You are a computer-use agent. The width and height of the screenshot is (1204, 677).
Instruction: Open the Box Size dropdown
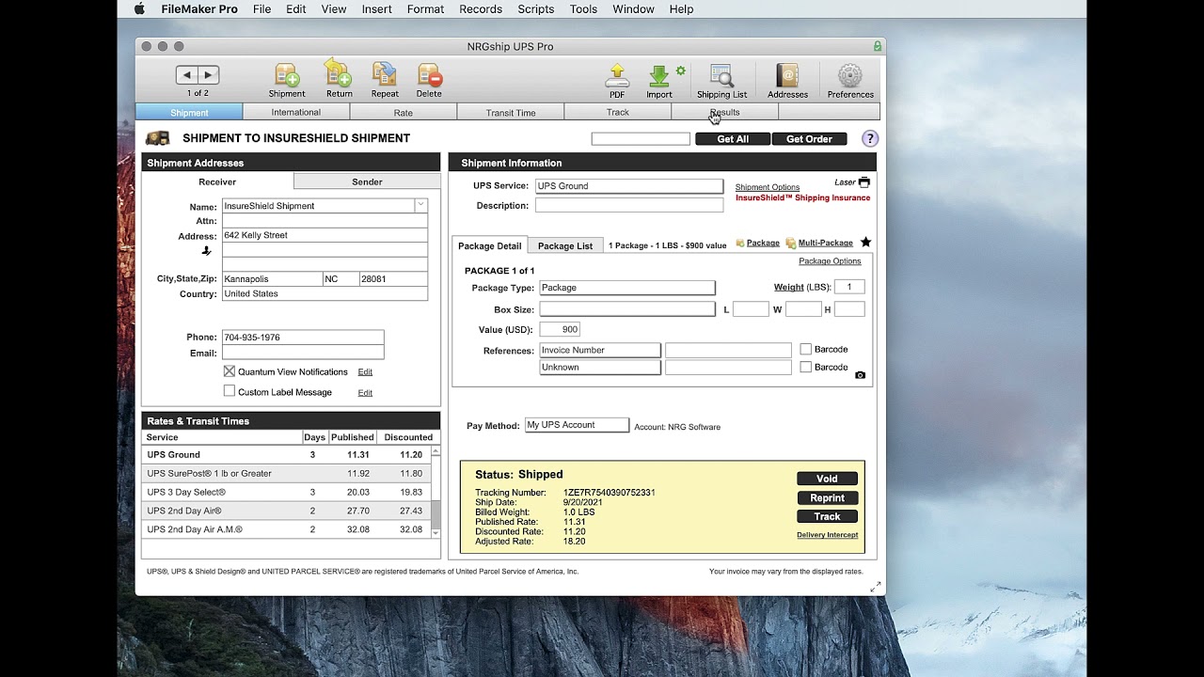(x=626, y=309)
